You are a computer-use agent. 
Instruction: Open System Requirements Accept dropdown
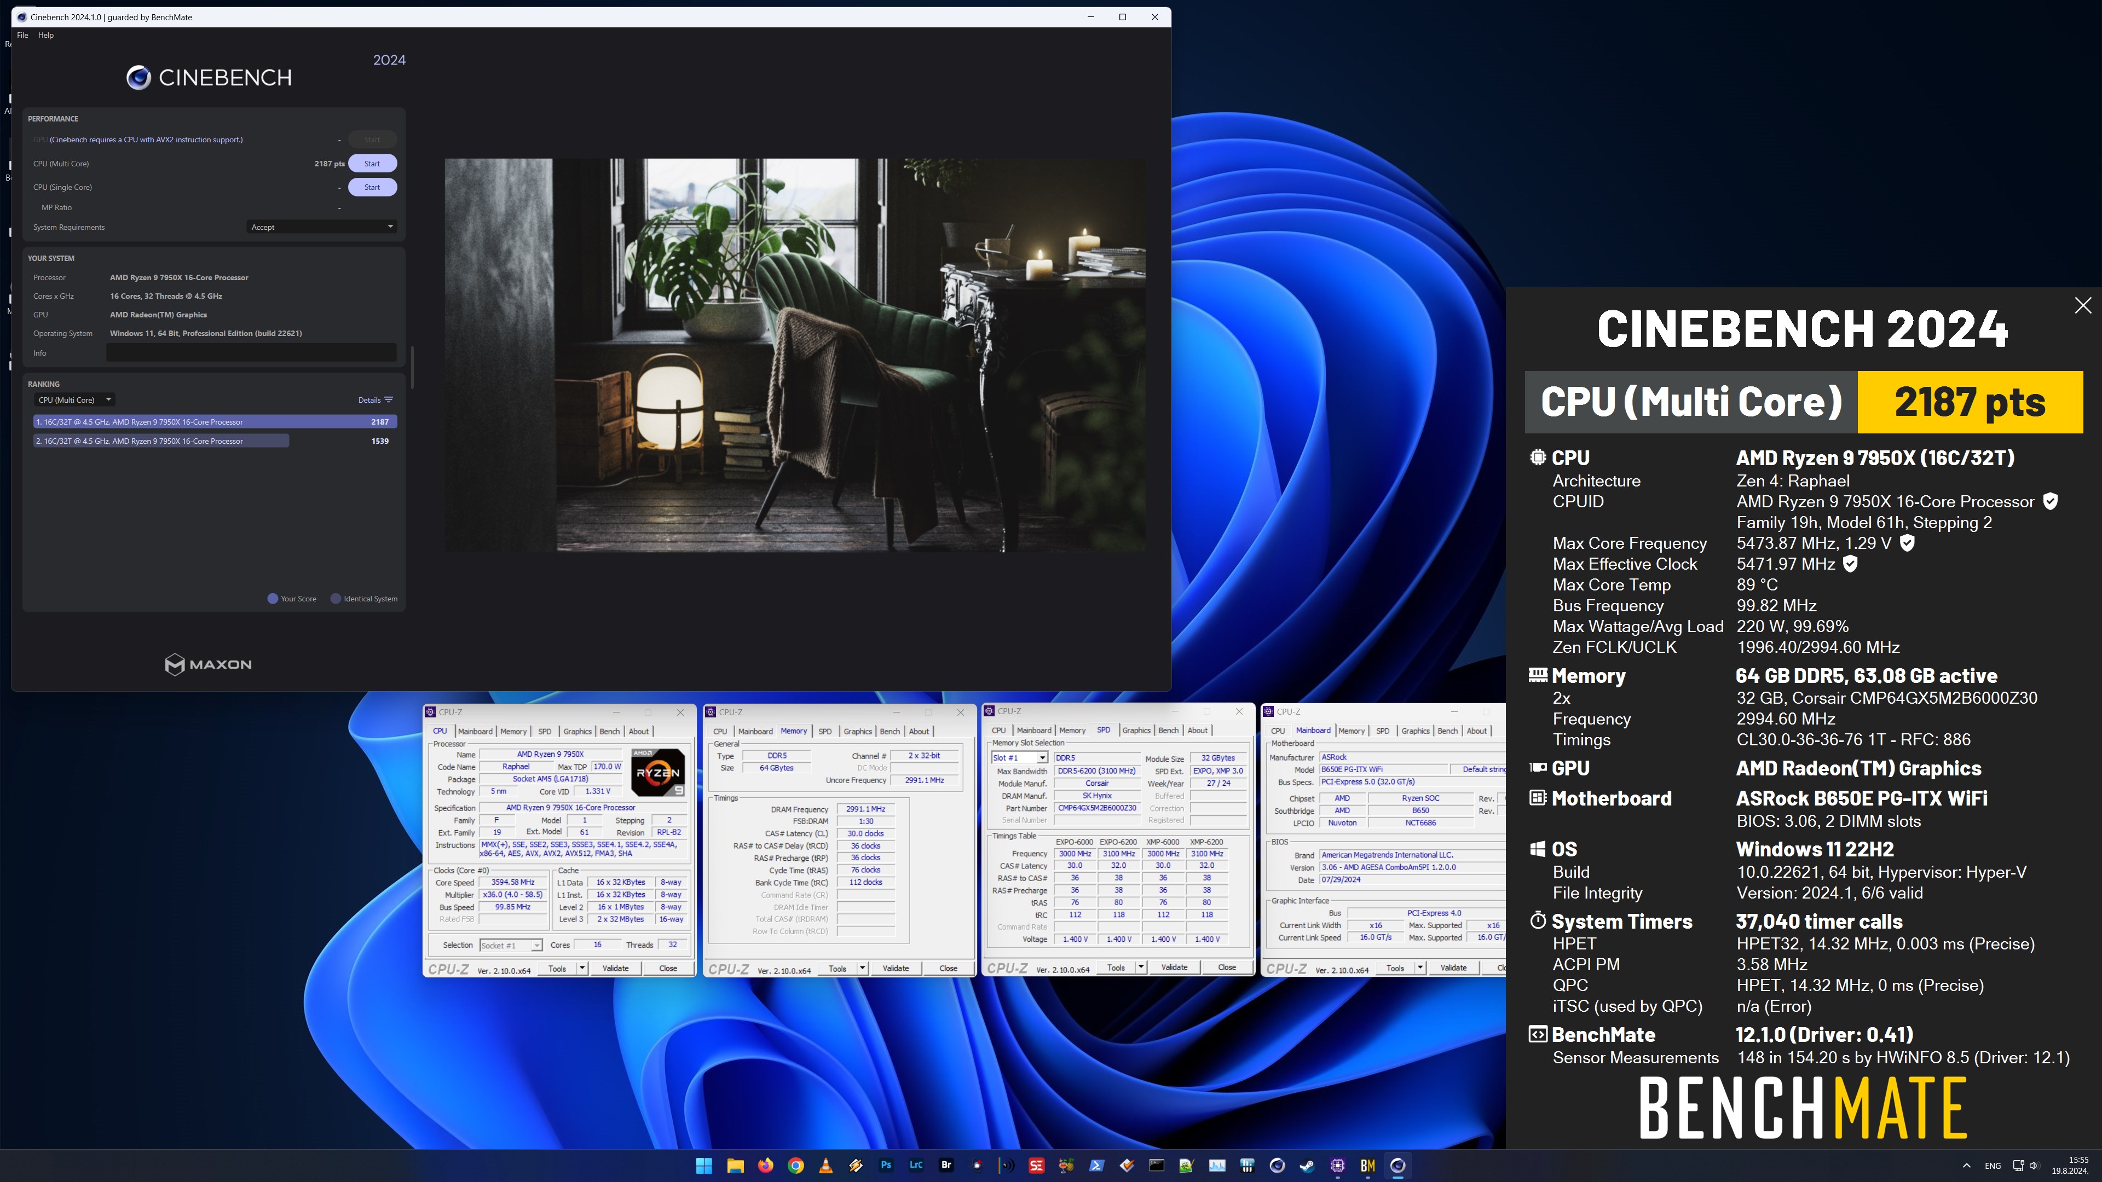tap(321, 227)
